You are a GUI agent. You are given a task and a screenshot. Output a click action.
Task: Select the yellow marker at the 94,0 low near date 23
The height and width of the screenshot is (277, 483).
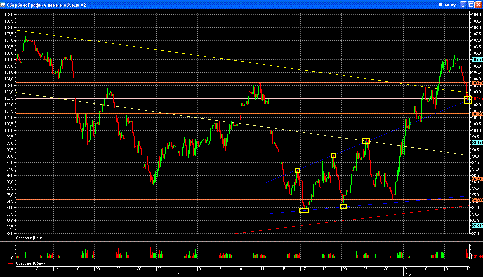point(343,206)
